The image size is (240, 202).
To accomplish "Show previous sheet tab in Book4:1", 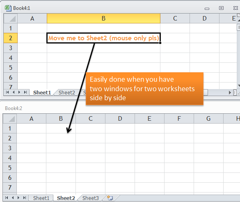I will click(14, 92).
